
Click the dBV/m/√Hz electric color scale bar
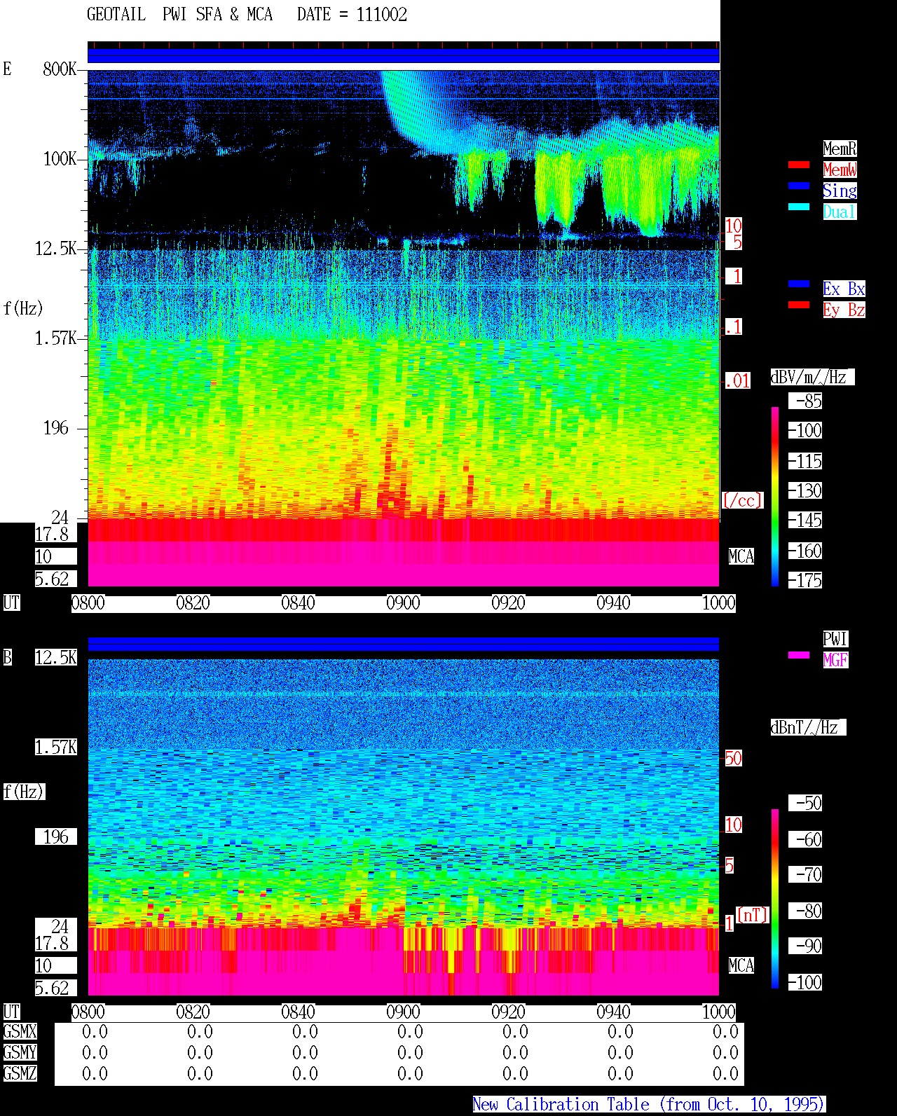coord(775,496)
